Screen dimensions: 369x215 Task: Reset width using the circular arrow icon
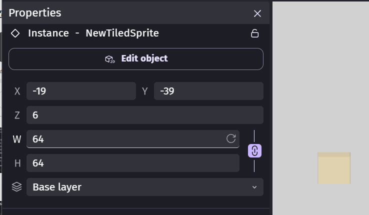pos(231,139)
